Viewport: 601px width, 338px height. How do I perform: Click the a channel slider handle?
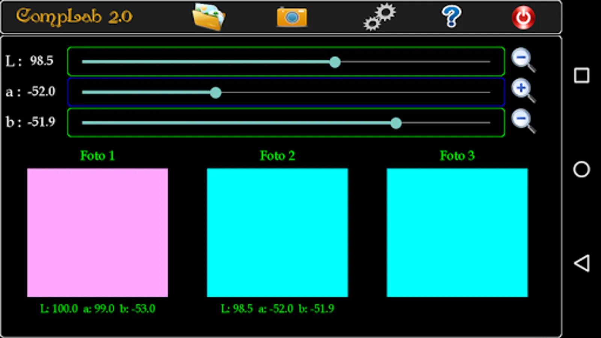(216, 92)
